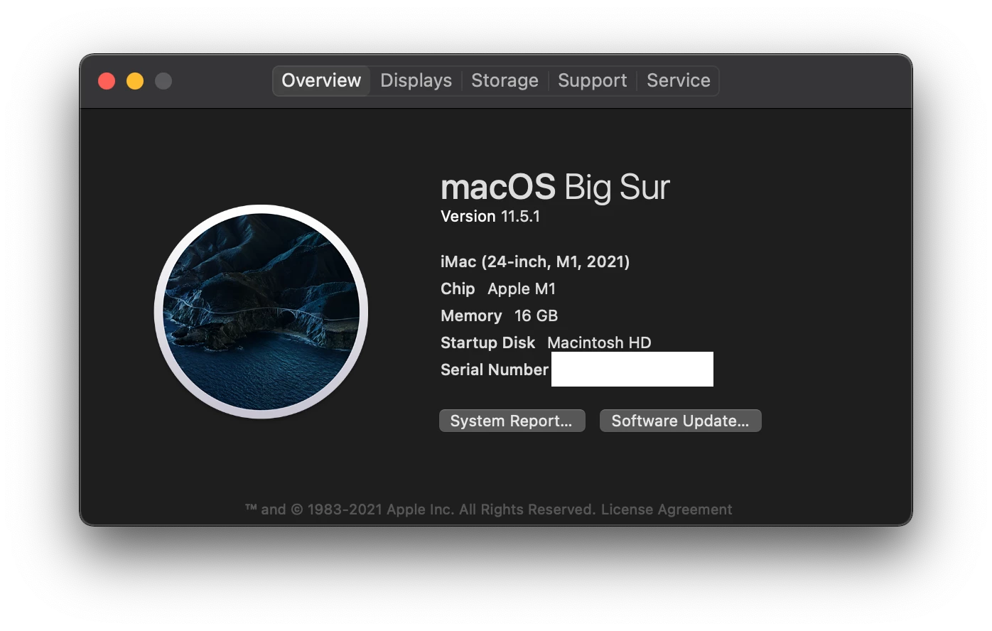Click the Startup Disk Macintosh HD line
Screen dimensions: 992x631
tap(546, 343)
